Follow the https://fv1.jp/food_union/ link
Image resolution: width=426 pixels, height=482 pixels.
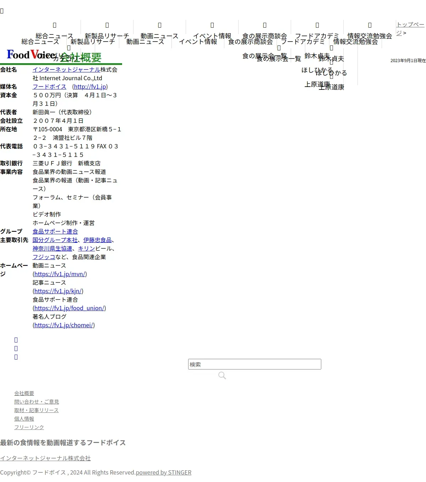tap(69, 308)
